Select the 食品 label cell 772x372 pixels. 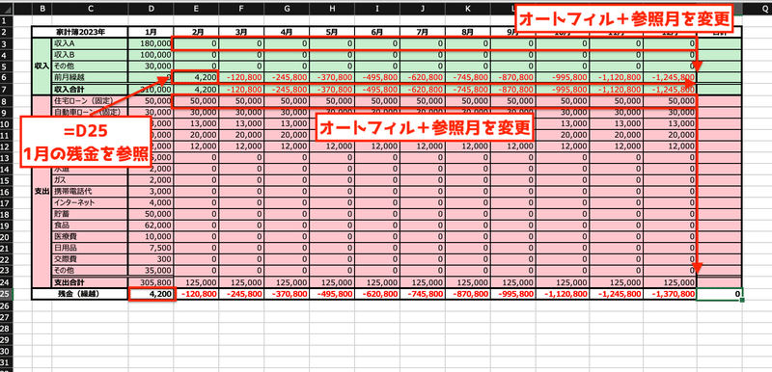pyautogui.click(x=90, y=226)
